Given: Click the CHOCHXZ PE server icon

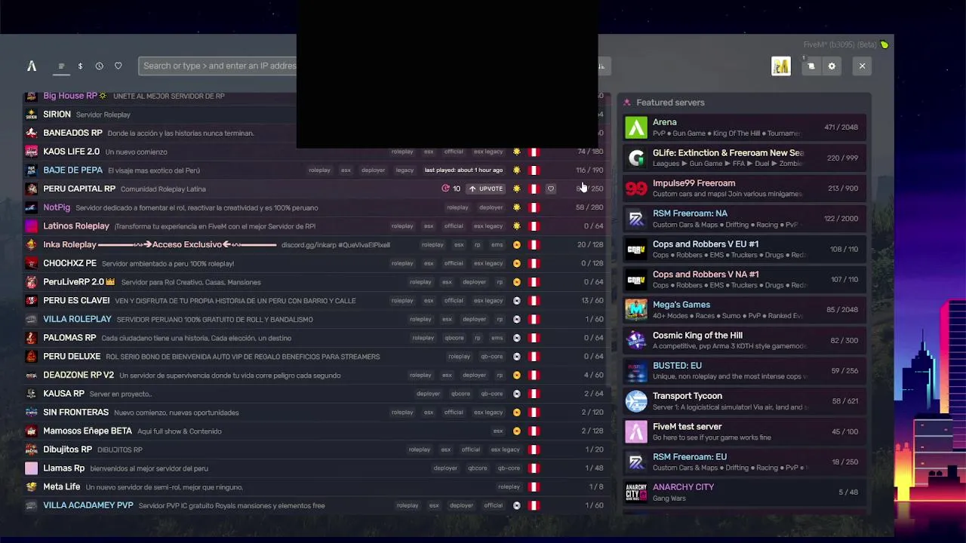Looking at the screenshot, I should [x=31, y=263].
